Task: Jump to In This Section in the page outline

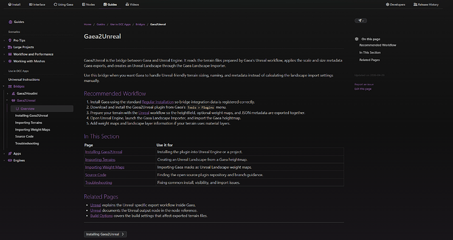Action: click(x=370, y=53)
